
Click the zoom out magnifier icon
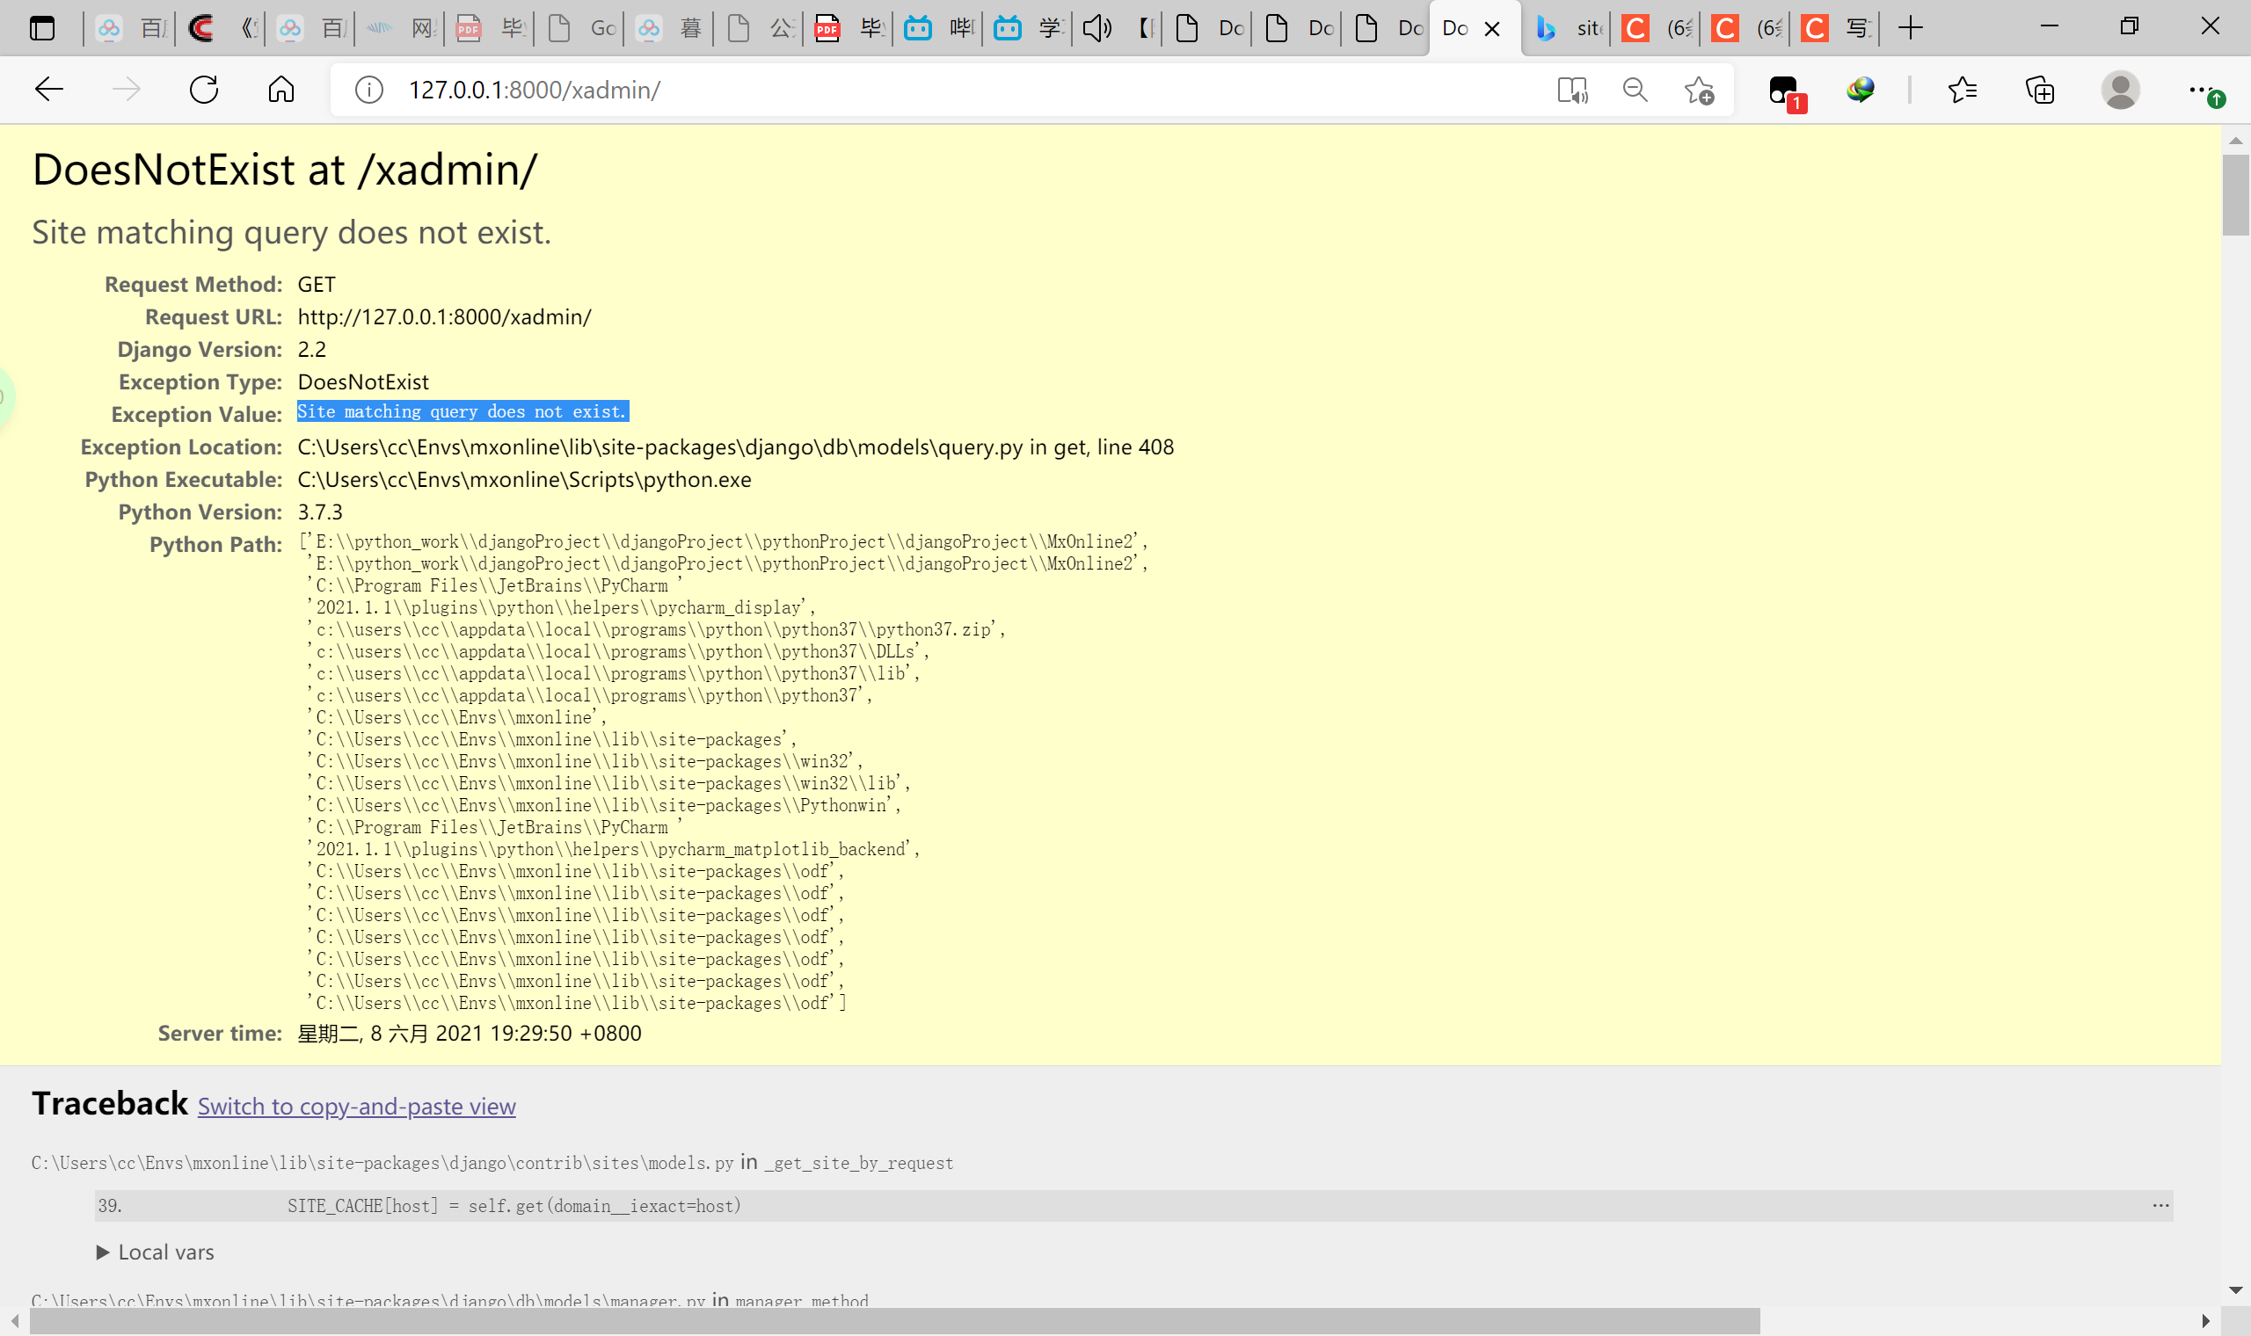pyautogui.click(x=1635, y=90)
